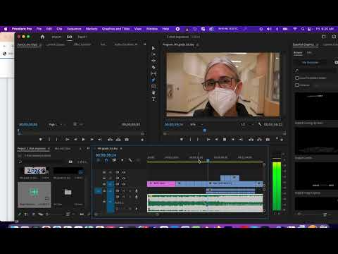This screenshot has height=254, width=338.
Task: Play the Source monitor clip
Action: click(83, 140)
